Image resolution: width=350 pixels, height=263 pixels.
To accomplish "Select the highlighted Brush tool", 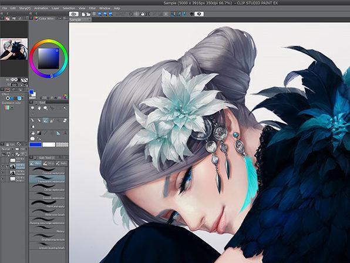I will [x=45, y=121].
